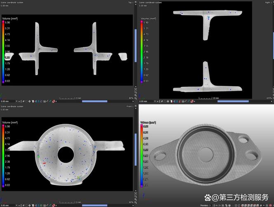Click the gray image icon in Top view toolbar
This screenshot has width=274, height=207.
click(45, 101)
